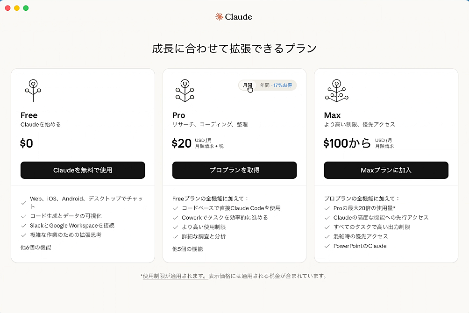
Task: Expand 他6個の機能 in Free plan
Action: pos(36,248)
